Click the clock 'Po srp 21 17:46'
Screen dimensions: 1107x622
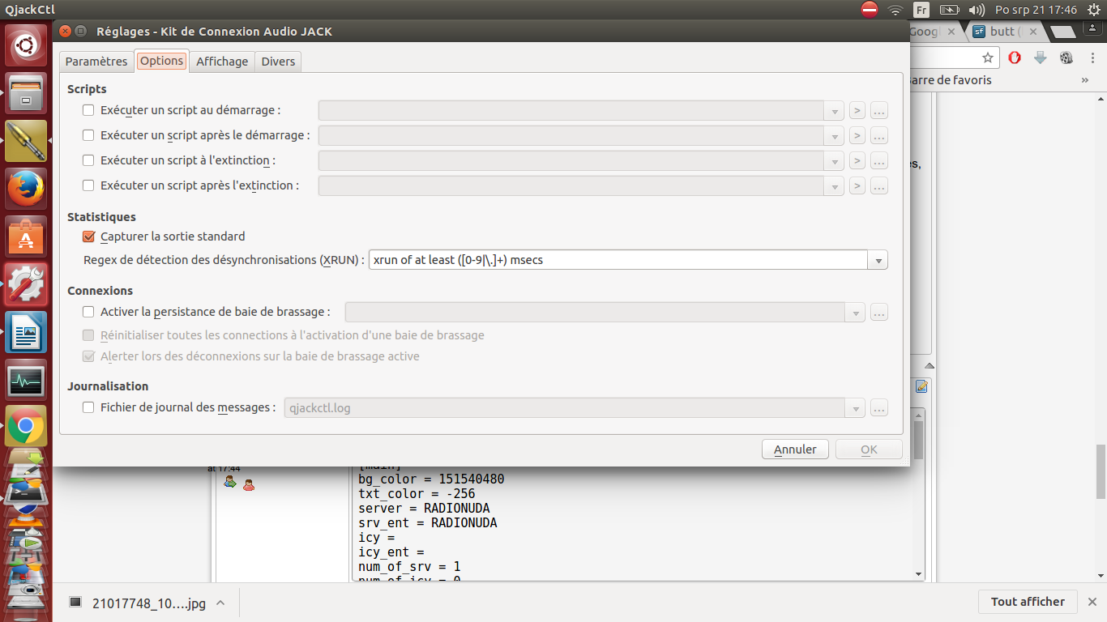(1036, 10)
